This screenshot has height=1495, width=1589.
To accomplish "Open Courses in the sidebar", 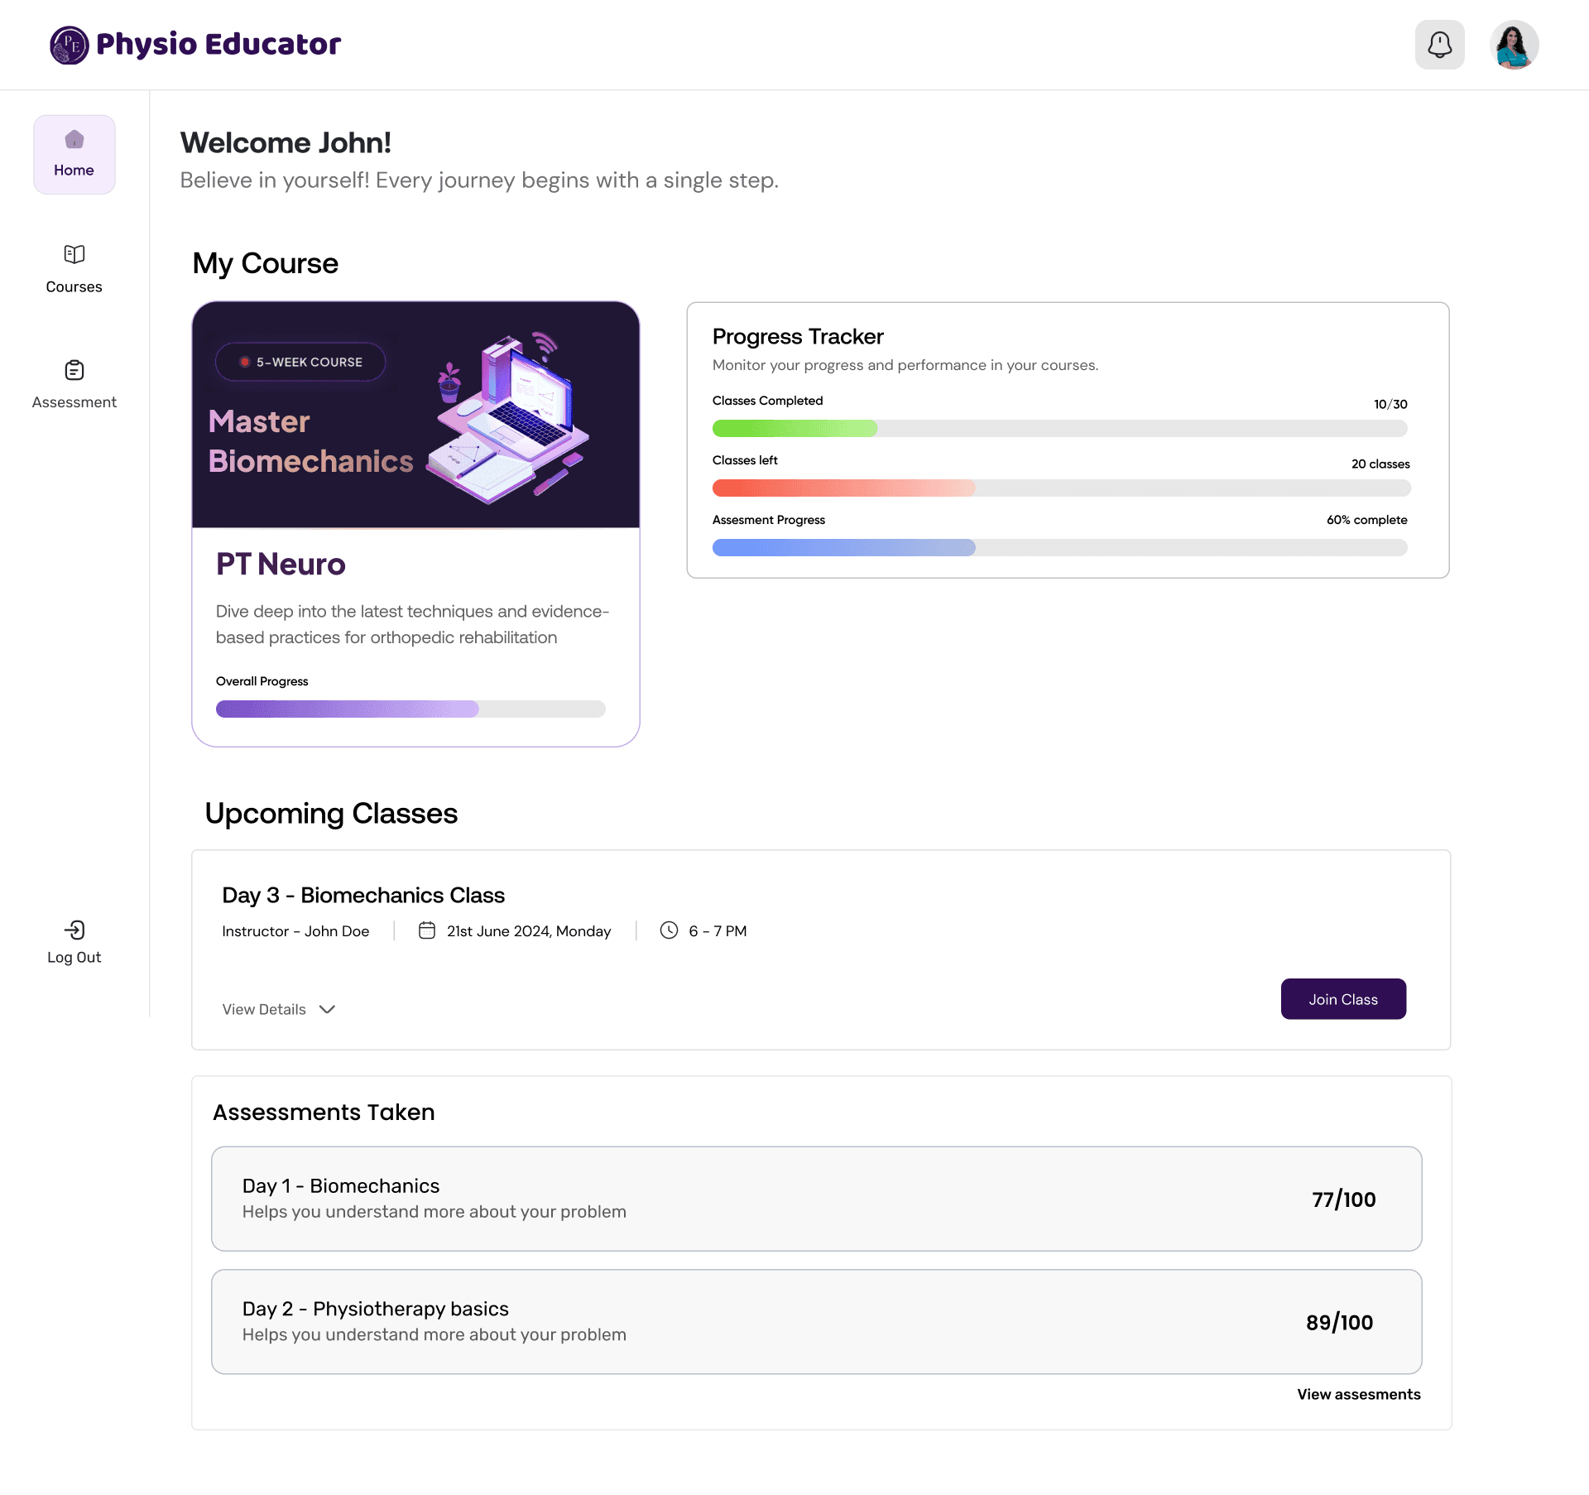I will [x=74, y=270].
